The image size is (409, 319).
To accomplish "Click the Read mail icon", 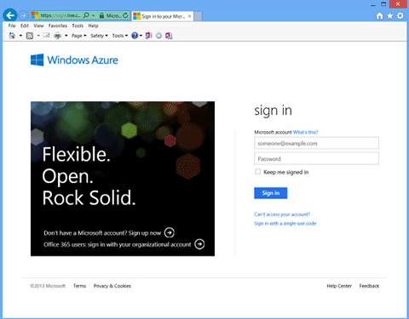I will (46, 36).
